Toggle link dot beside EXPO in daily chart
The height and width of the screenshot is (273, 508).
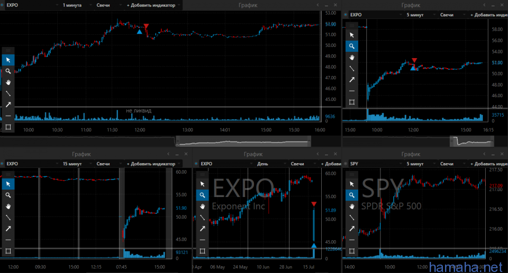[x=196, y=164]
